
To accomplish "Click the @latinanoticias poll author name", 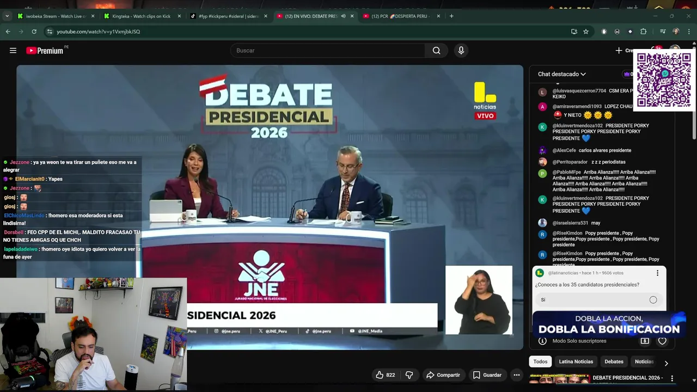I will coord(563,273).
